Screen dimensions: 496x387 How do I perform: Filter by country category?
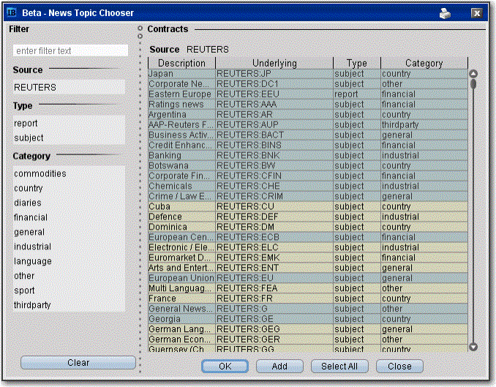(x=69, y=188)
